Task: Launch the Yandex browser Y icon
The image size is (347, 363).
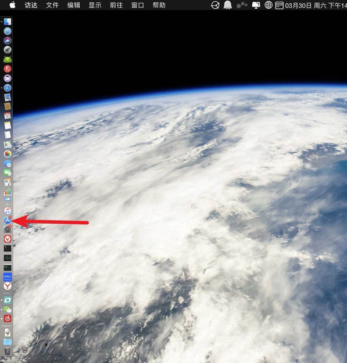Action: click(8, 286)
